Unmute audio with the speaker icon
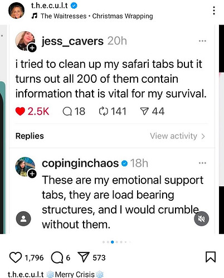This screenshot has height=278, width=224. (x=201, y=219)
